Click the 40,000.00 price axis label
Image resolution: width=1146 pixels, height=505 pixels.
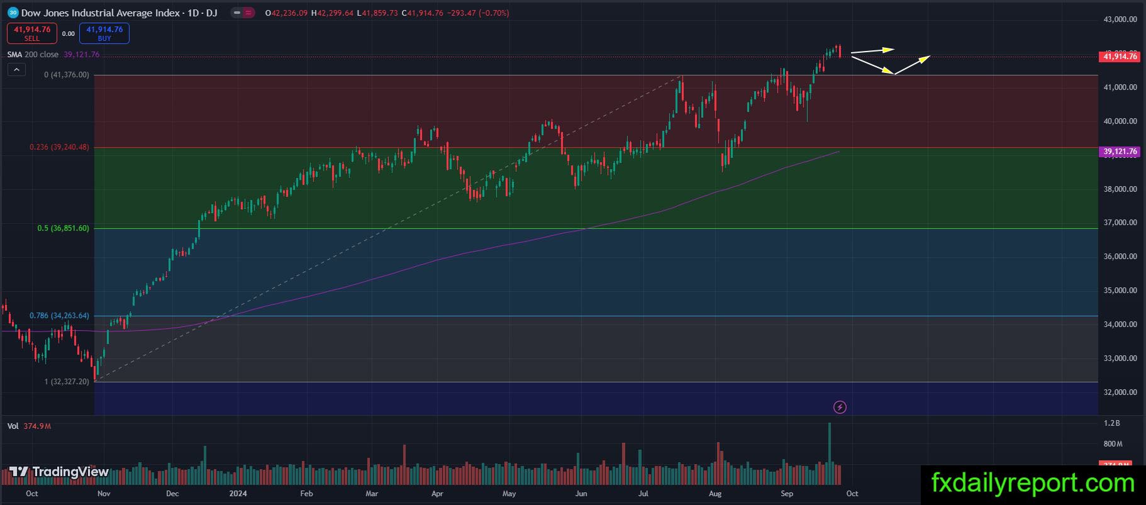tap(1120, 121)
